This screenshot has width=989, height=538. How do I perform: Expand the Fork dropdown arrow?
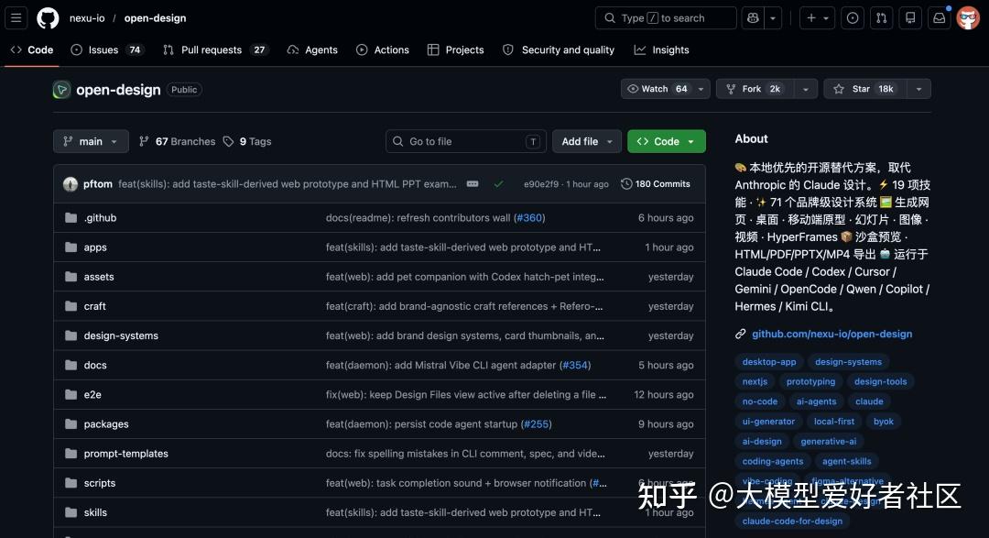tap(806, 89)
